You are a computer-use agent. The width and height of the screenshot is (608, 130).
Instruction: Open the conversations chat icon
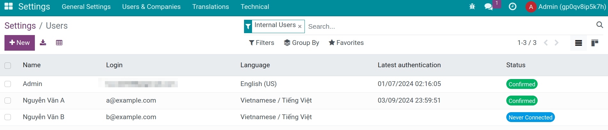point(488,7)
